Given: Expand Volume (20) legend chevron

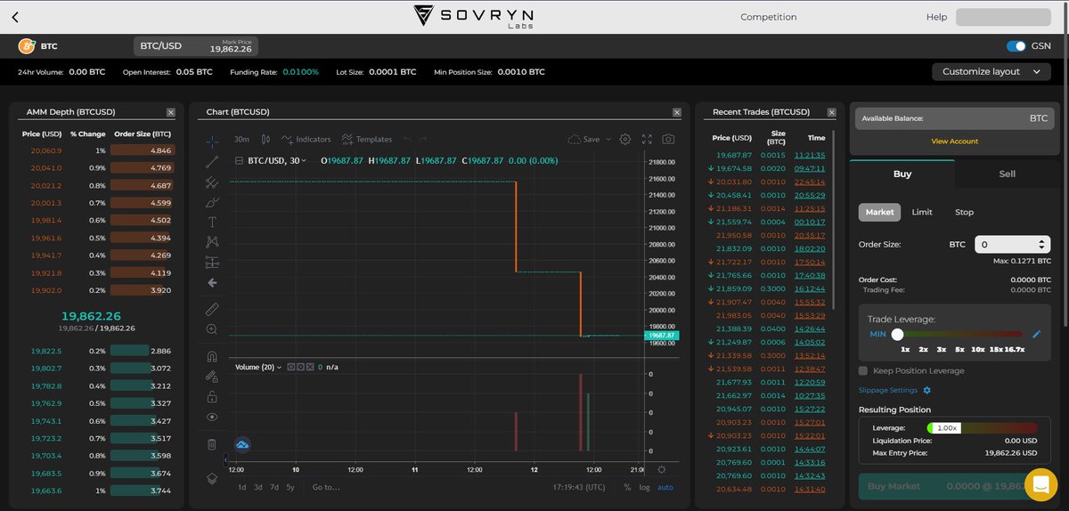Looking at the screenshot, I should coord(279,367).
